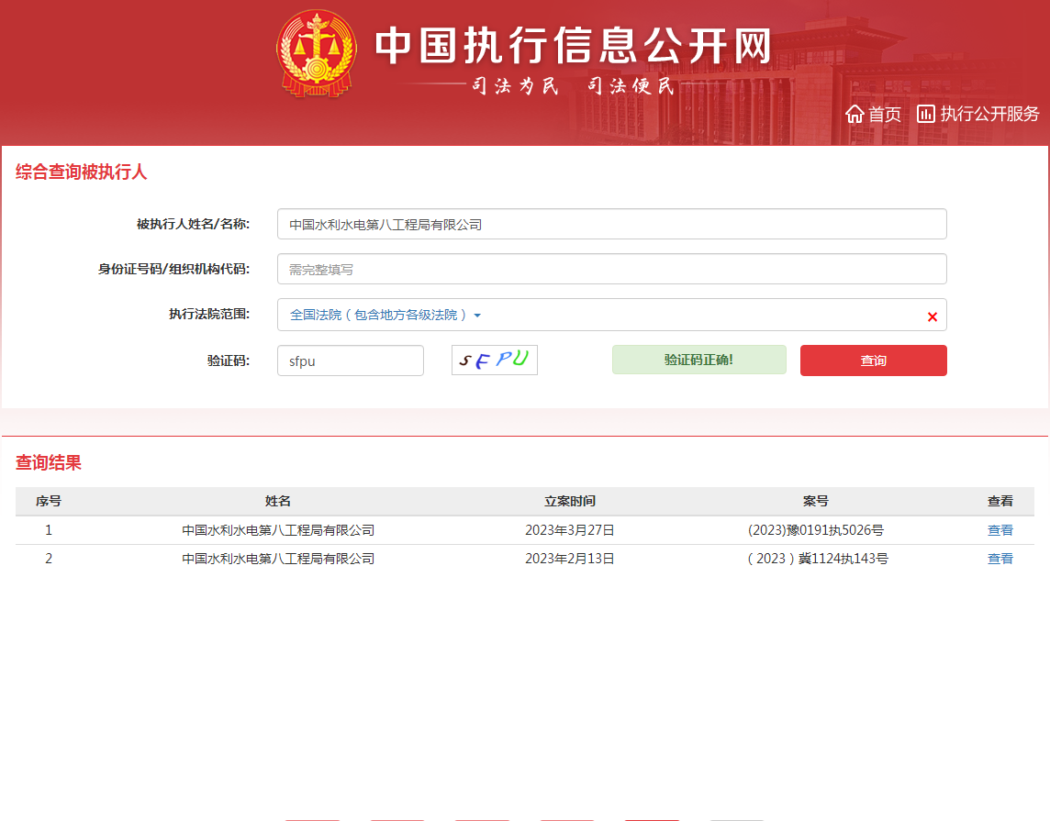
Task: Click the site title 中国执行信息公开网
Action: [574, 46]
